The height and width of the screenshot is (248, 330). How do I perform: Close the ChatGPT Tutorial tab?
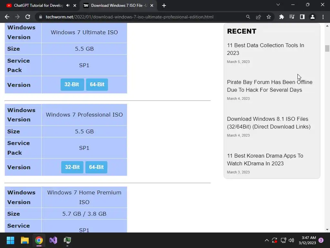(75, 5)
